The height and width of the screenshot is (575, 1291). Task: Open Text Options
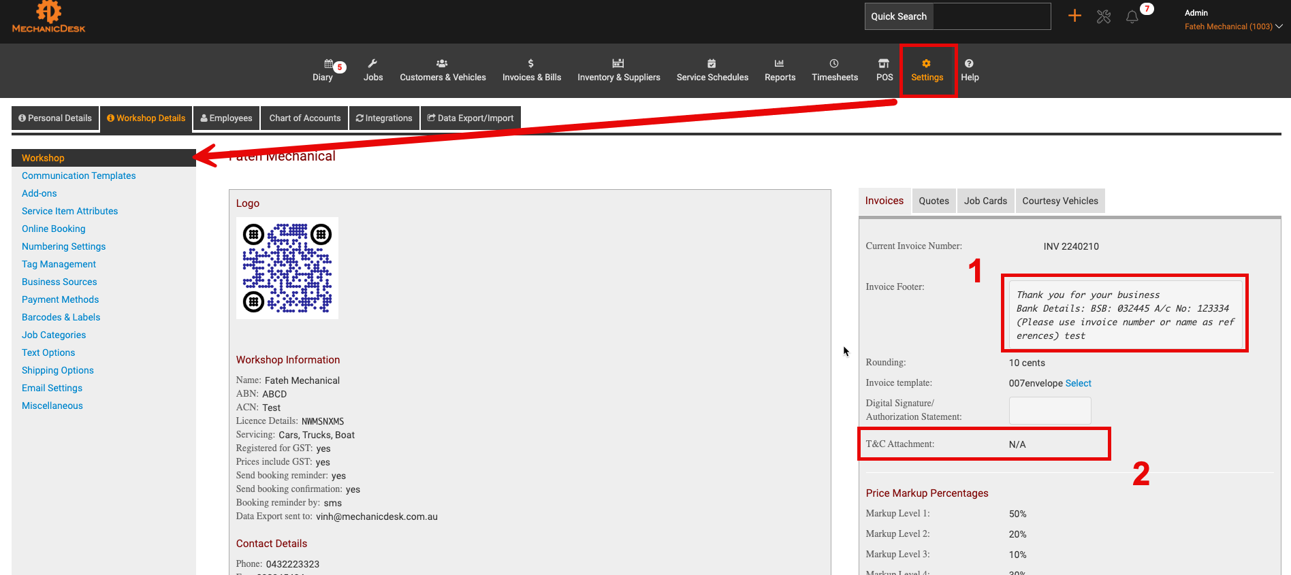[x=48, y=352]
